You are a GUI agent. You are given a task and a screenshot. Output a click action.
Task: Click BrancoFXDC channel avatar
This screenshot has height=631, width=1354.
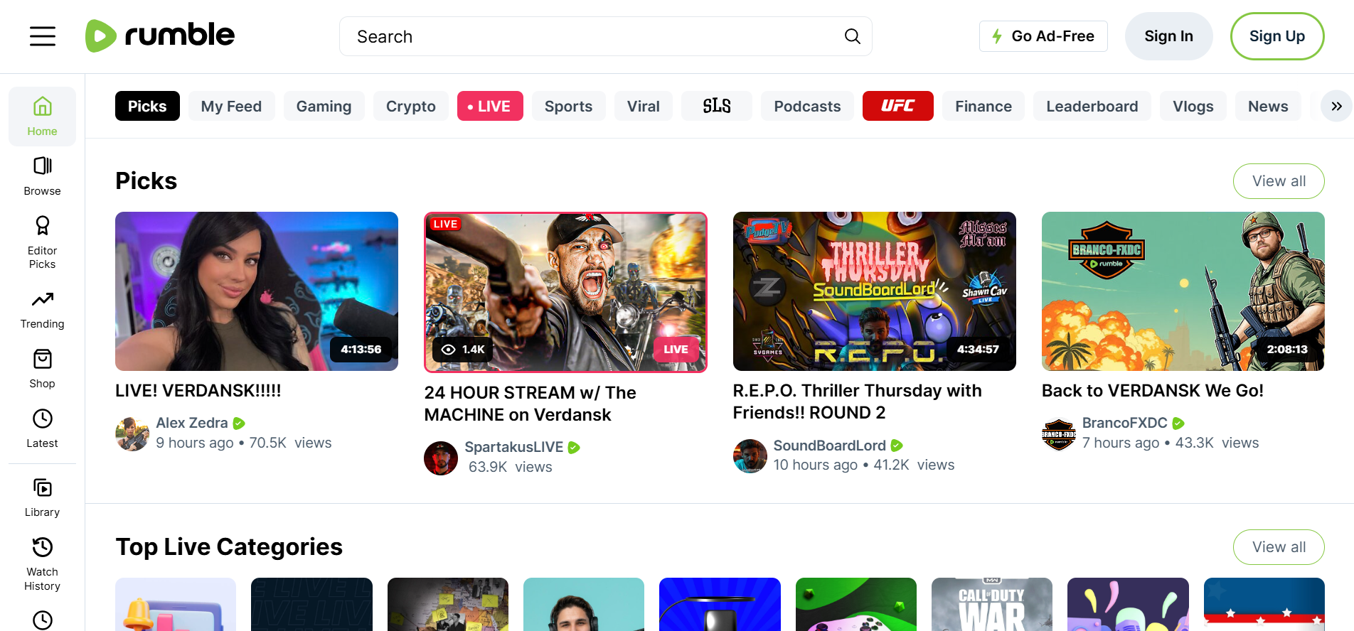click(1059, 433)
